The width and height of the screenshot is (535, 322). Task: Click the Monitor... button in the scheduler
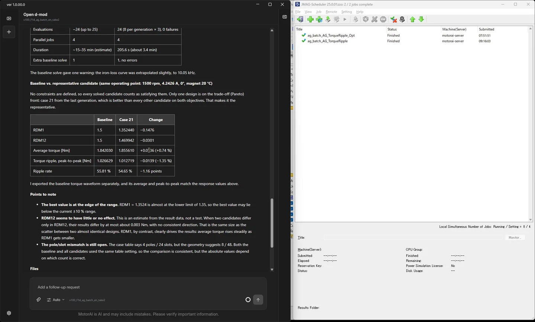515,237
